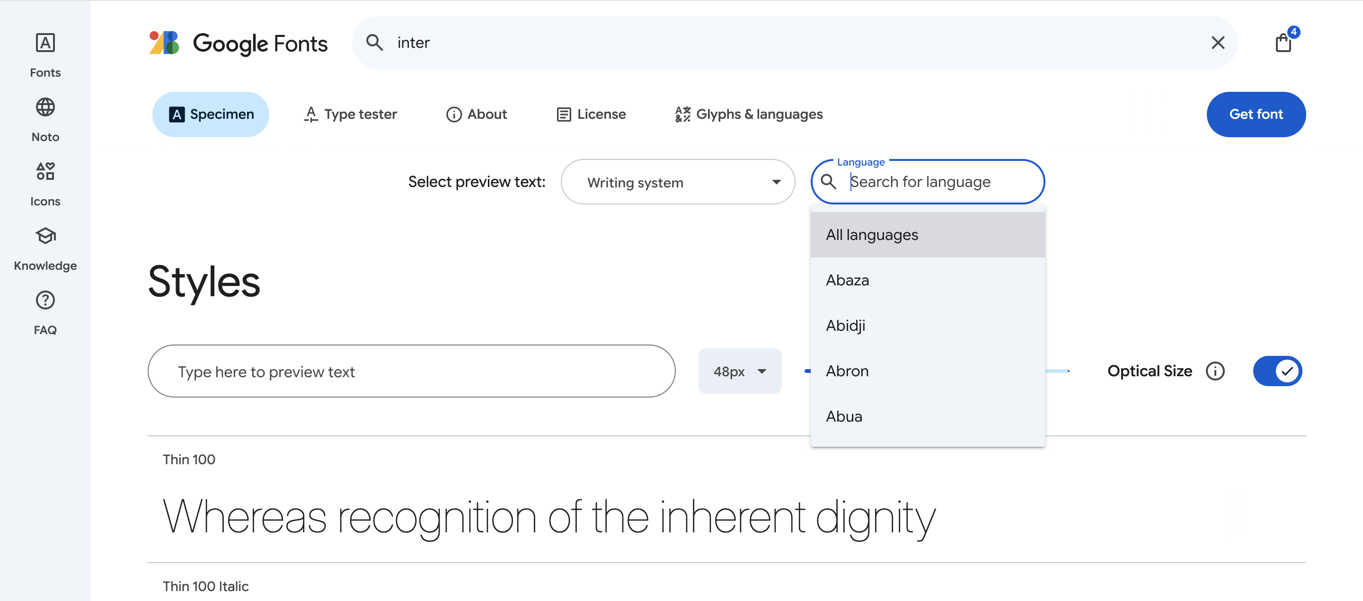The image size is (1363, 601).
Task: Click the language search magnifier icon
Action: click(828, 181)
